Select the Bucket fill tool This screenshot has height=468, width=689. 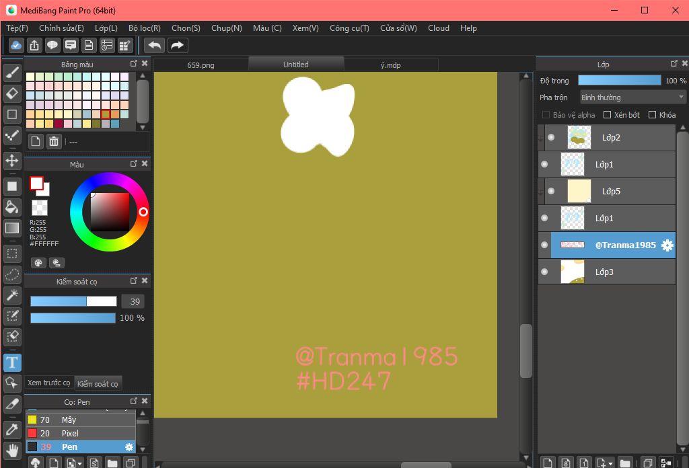(12, 207)
